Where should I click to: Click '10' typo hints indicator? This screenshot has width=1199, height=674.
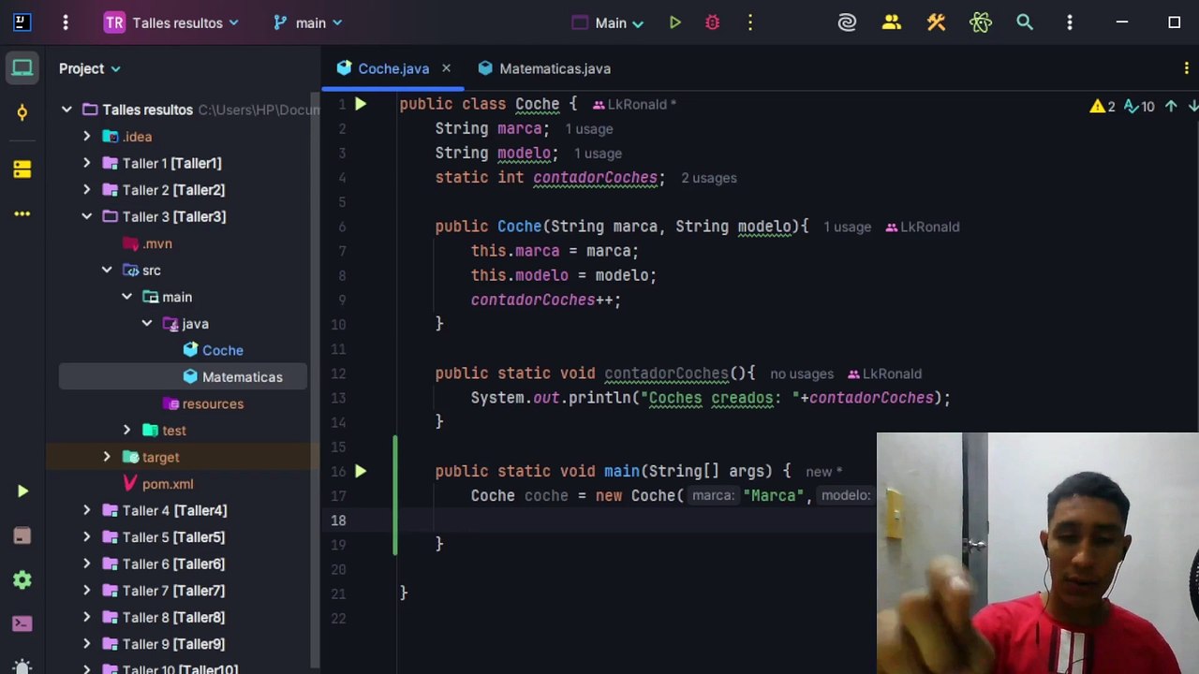click(1139, 107)
